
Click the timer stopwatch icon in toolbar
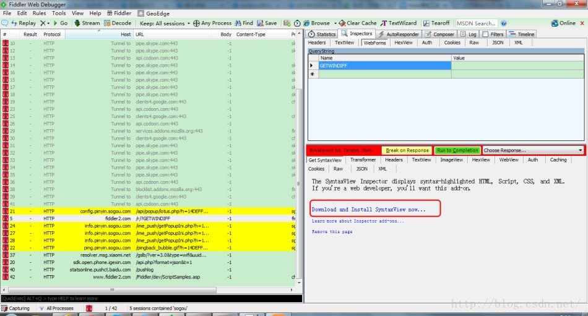coord(297,23)
